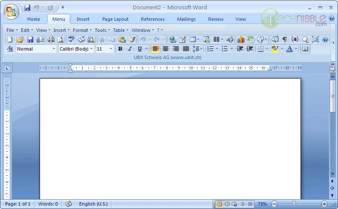The width and height of the screenshot is (338, 209).
Task: Open the File menu
Action: click(x=12, y=30)
